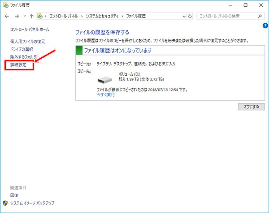
Task: Expand chevron after システムとセキュリティ breadcrumb
Action: tap(122, 17)
